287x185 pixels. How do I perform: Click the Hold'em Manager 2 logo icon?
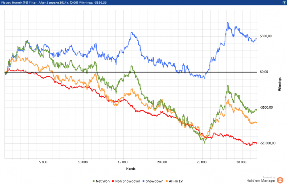280,180
